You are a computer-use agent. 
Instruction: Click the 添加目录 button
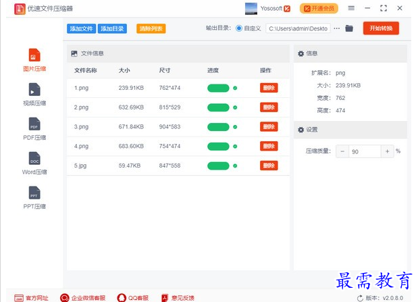tap(112, 28)
